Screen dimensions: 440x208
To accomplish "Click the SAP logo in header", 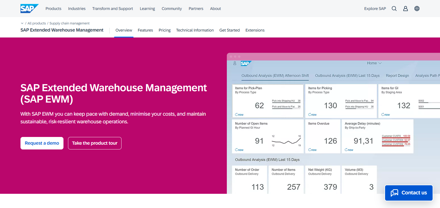I will point(29,9).
